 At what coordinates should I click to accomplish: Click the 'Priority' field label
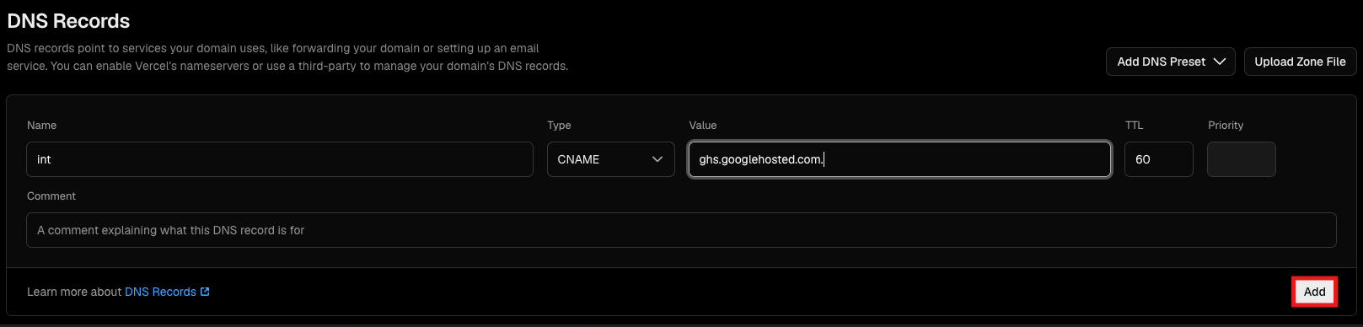1226,125
